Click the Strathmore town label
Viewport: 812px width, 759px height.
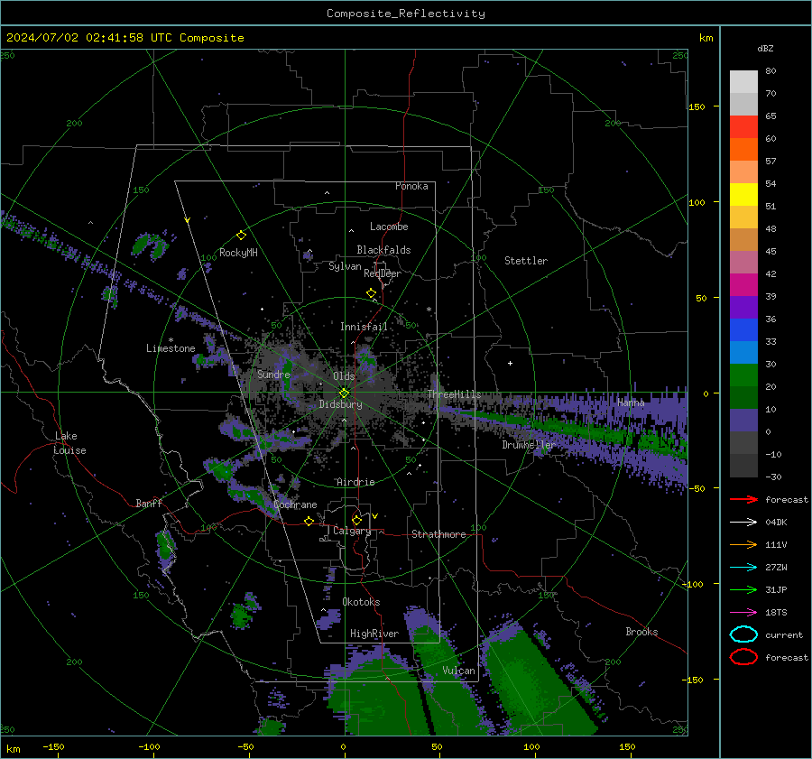click(x=438, y=534)
